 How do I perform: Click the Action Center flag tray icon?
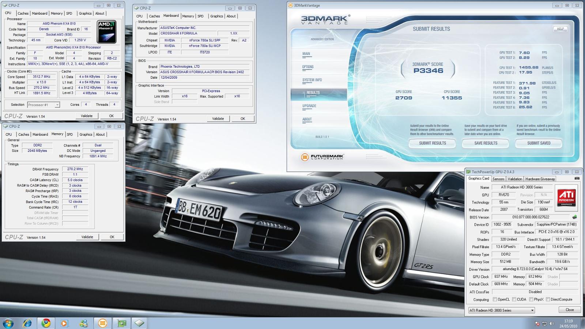(x=537, y=324)
